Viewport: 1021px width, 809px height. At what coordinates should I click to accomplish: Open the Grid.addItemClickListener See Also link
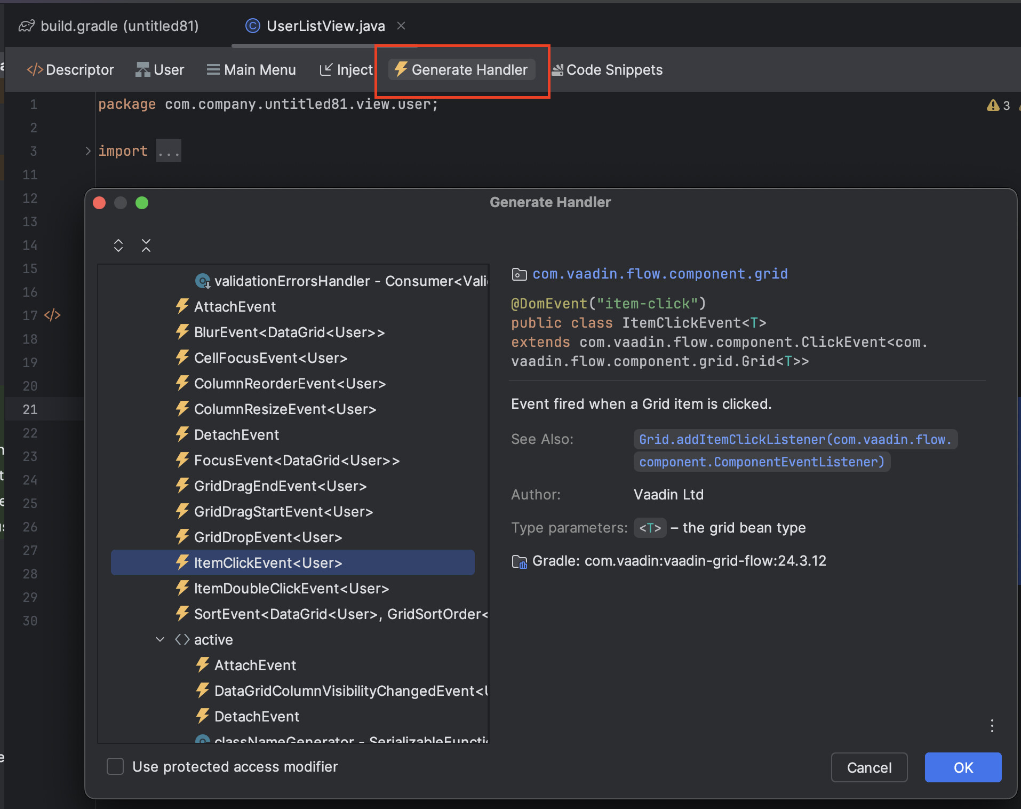[795, 450]
